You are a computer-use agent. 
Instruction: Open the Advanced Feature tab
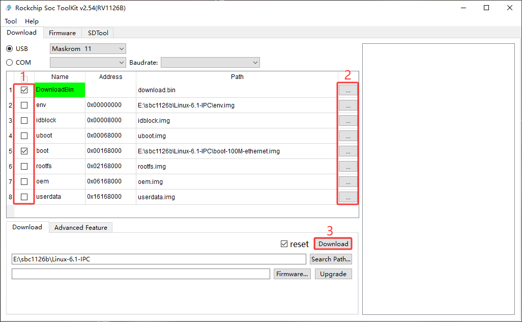[x=81, y=227]
